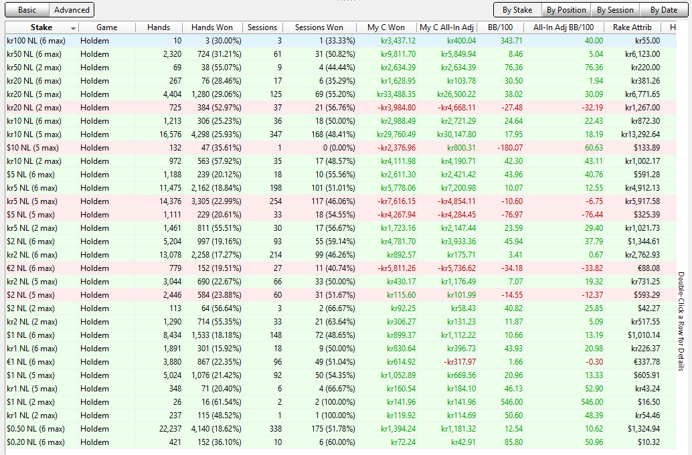Click the My C Won column header

tap(386, 27)
